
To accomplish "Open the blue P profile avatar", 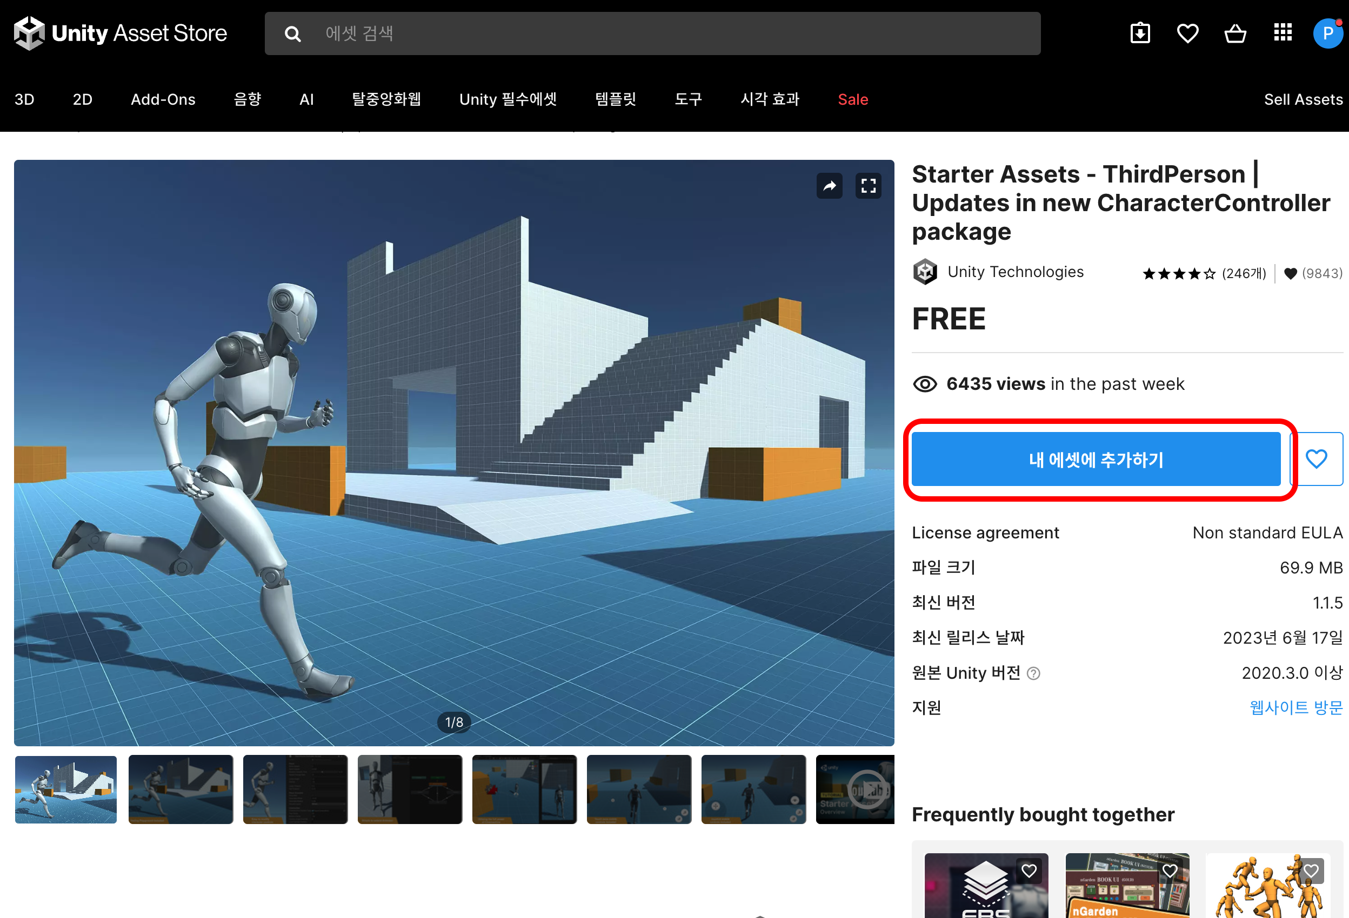I will (x=1327, y=33).
